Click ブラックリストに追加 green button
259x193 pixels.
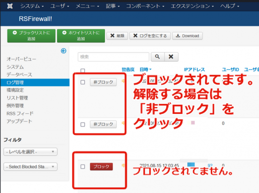pos(31,36)
